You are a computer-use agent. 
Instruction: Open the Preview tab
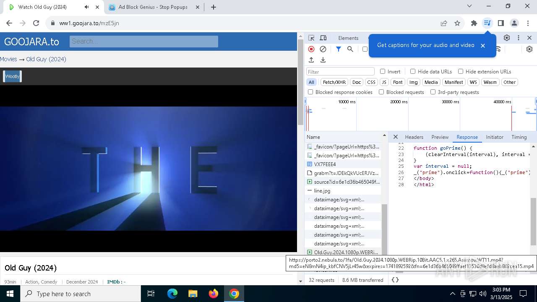tap(440, 137)
